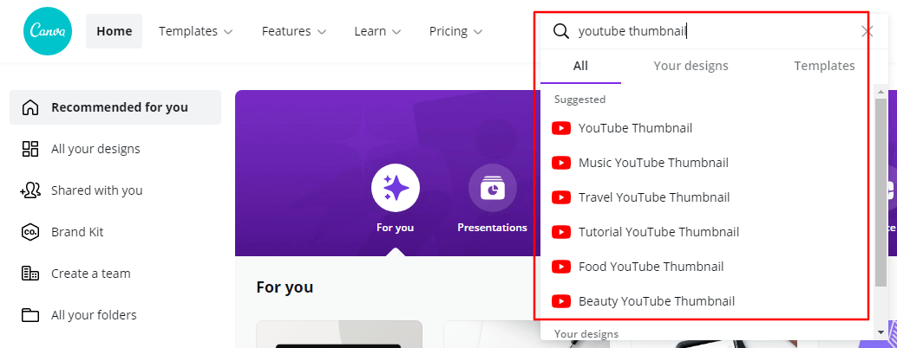Click the 'For you' section heading
Screen dimensions: 897x348
[285, 287]
